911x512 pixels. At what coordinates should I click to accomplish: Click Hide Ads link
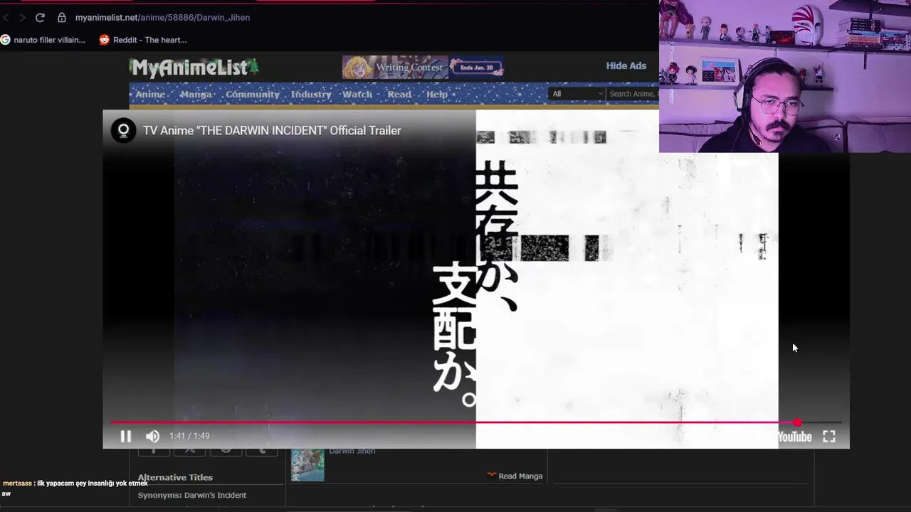coord(626,65)
